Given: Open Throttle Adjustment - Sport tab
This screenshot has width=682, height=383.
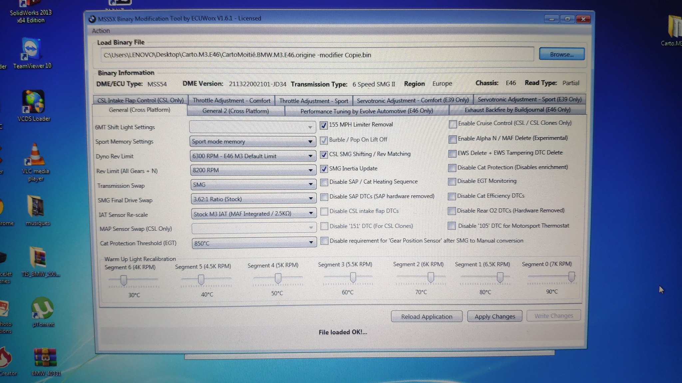Looking at the screenshot, I should point(313,101).
